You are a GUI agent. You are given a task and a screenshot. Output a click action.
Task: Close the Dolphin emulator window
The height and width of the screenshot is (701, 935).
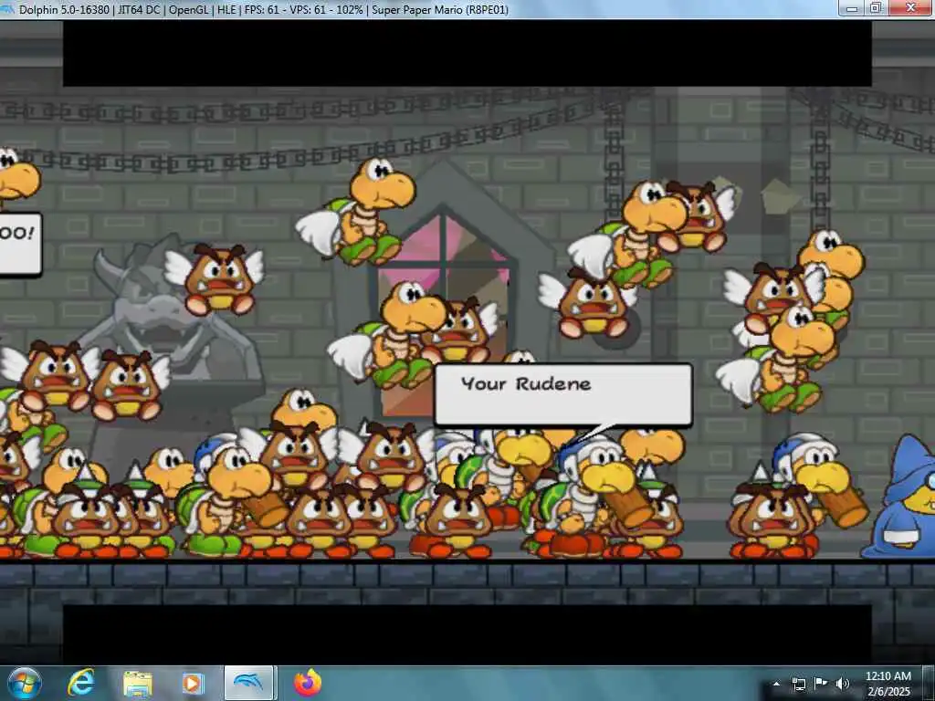click(910, 8)
